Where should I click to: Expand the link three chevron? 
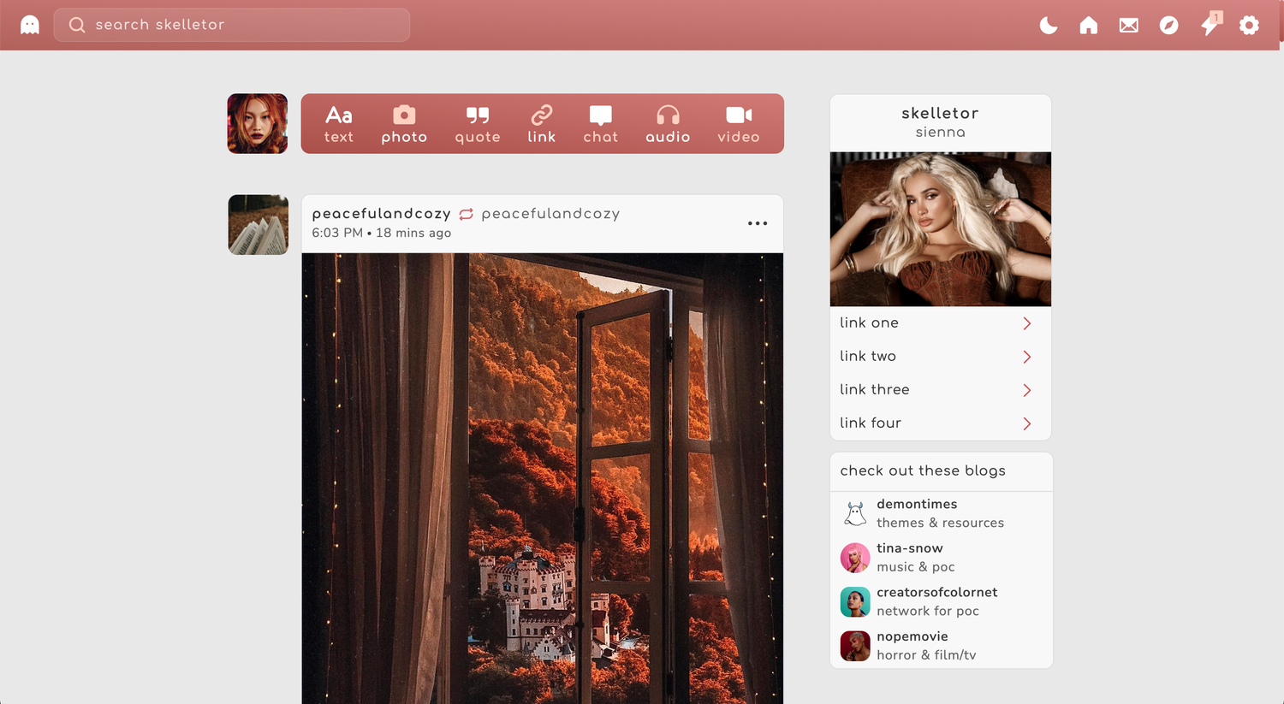tap(1026, 390)
